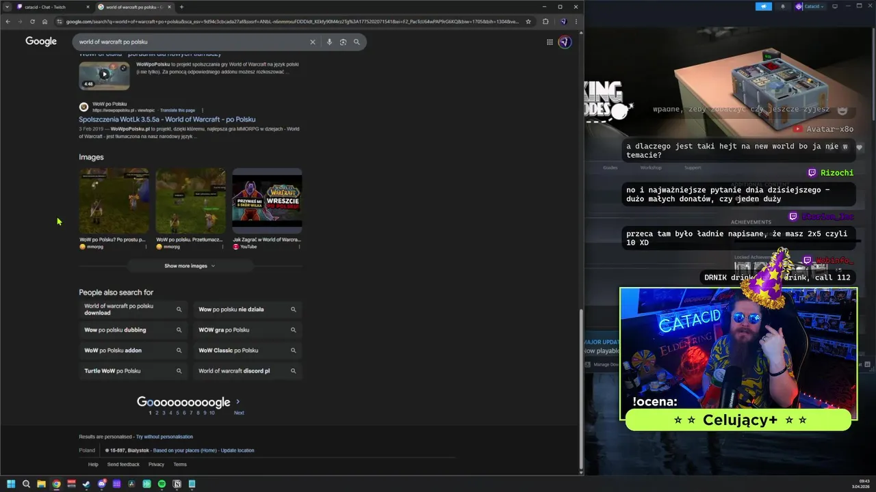Open Windows taskbar search
The width and height of the screenshot is (876, 492).
(x=26, y=484)
